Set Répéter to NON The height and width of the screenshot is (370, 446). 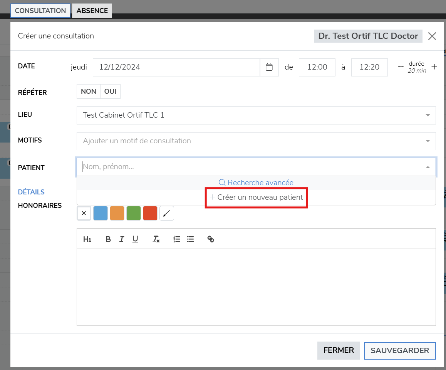tap(89, 91)
